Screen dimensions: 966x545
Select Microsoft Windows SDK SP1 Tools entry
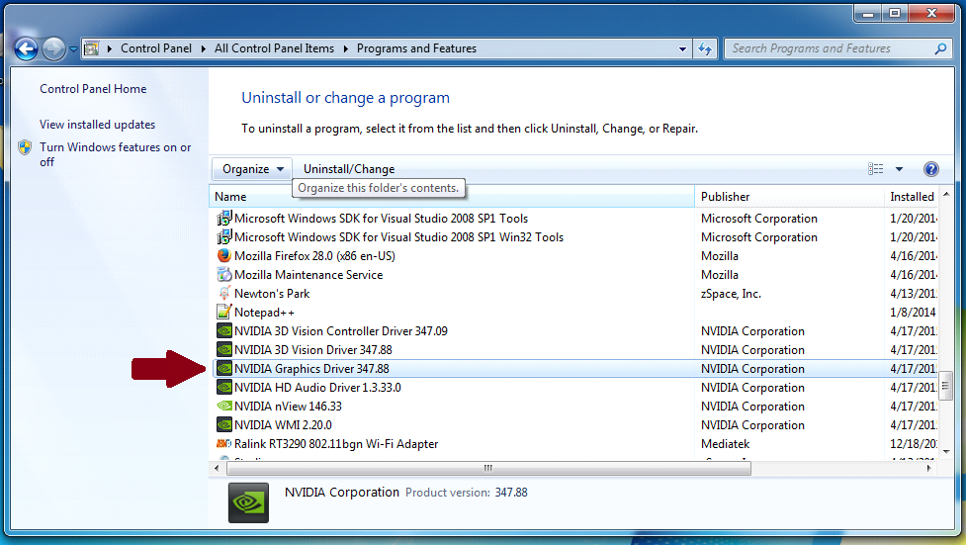coord(381,219)
